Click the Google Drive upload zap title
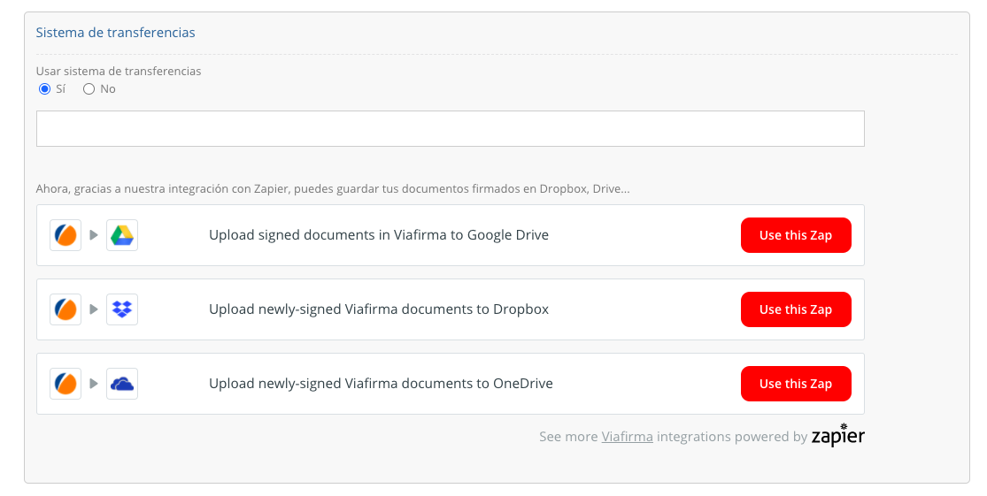The height and width of the screenshot is (496, 987). (379, 235)
